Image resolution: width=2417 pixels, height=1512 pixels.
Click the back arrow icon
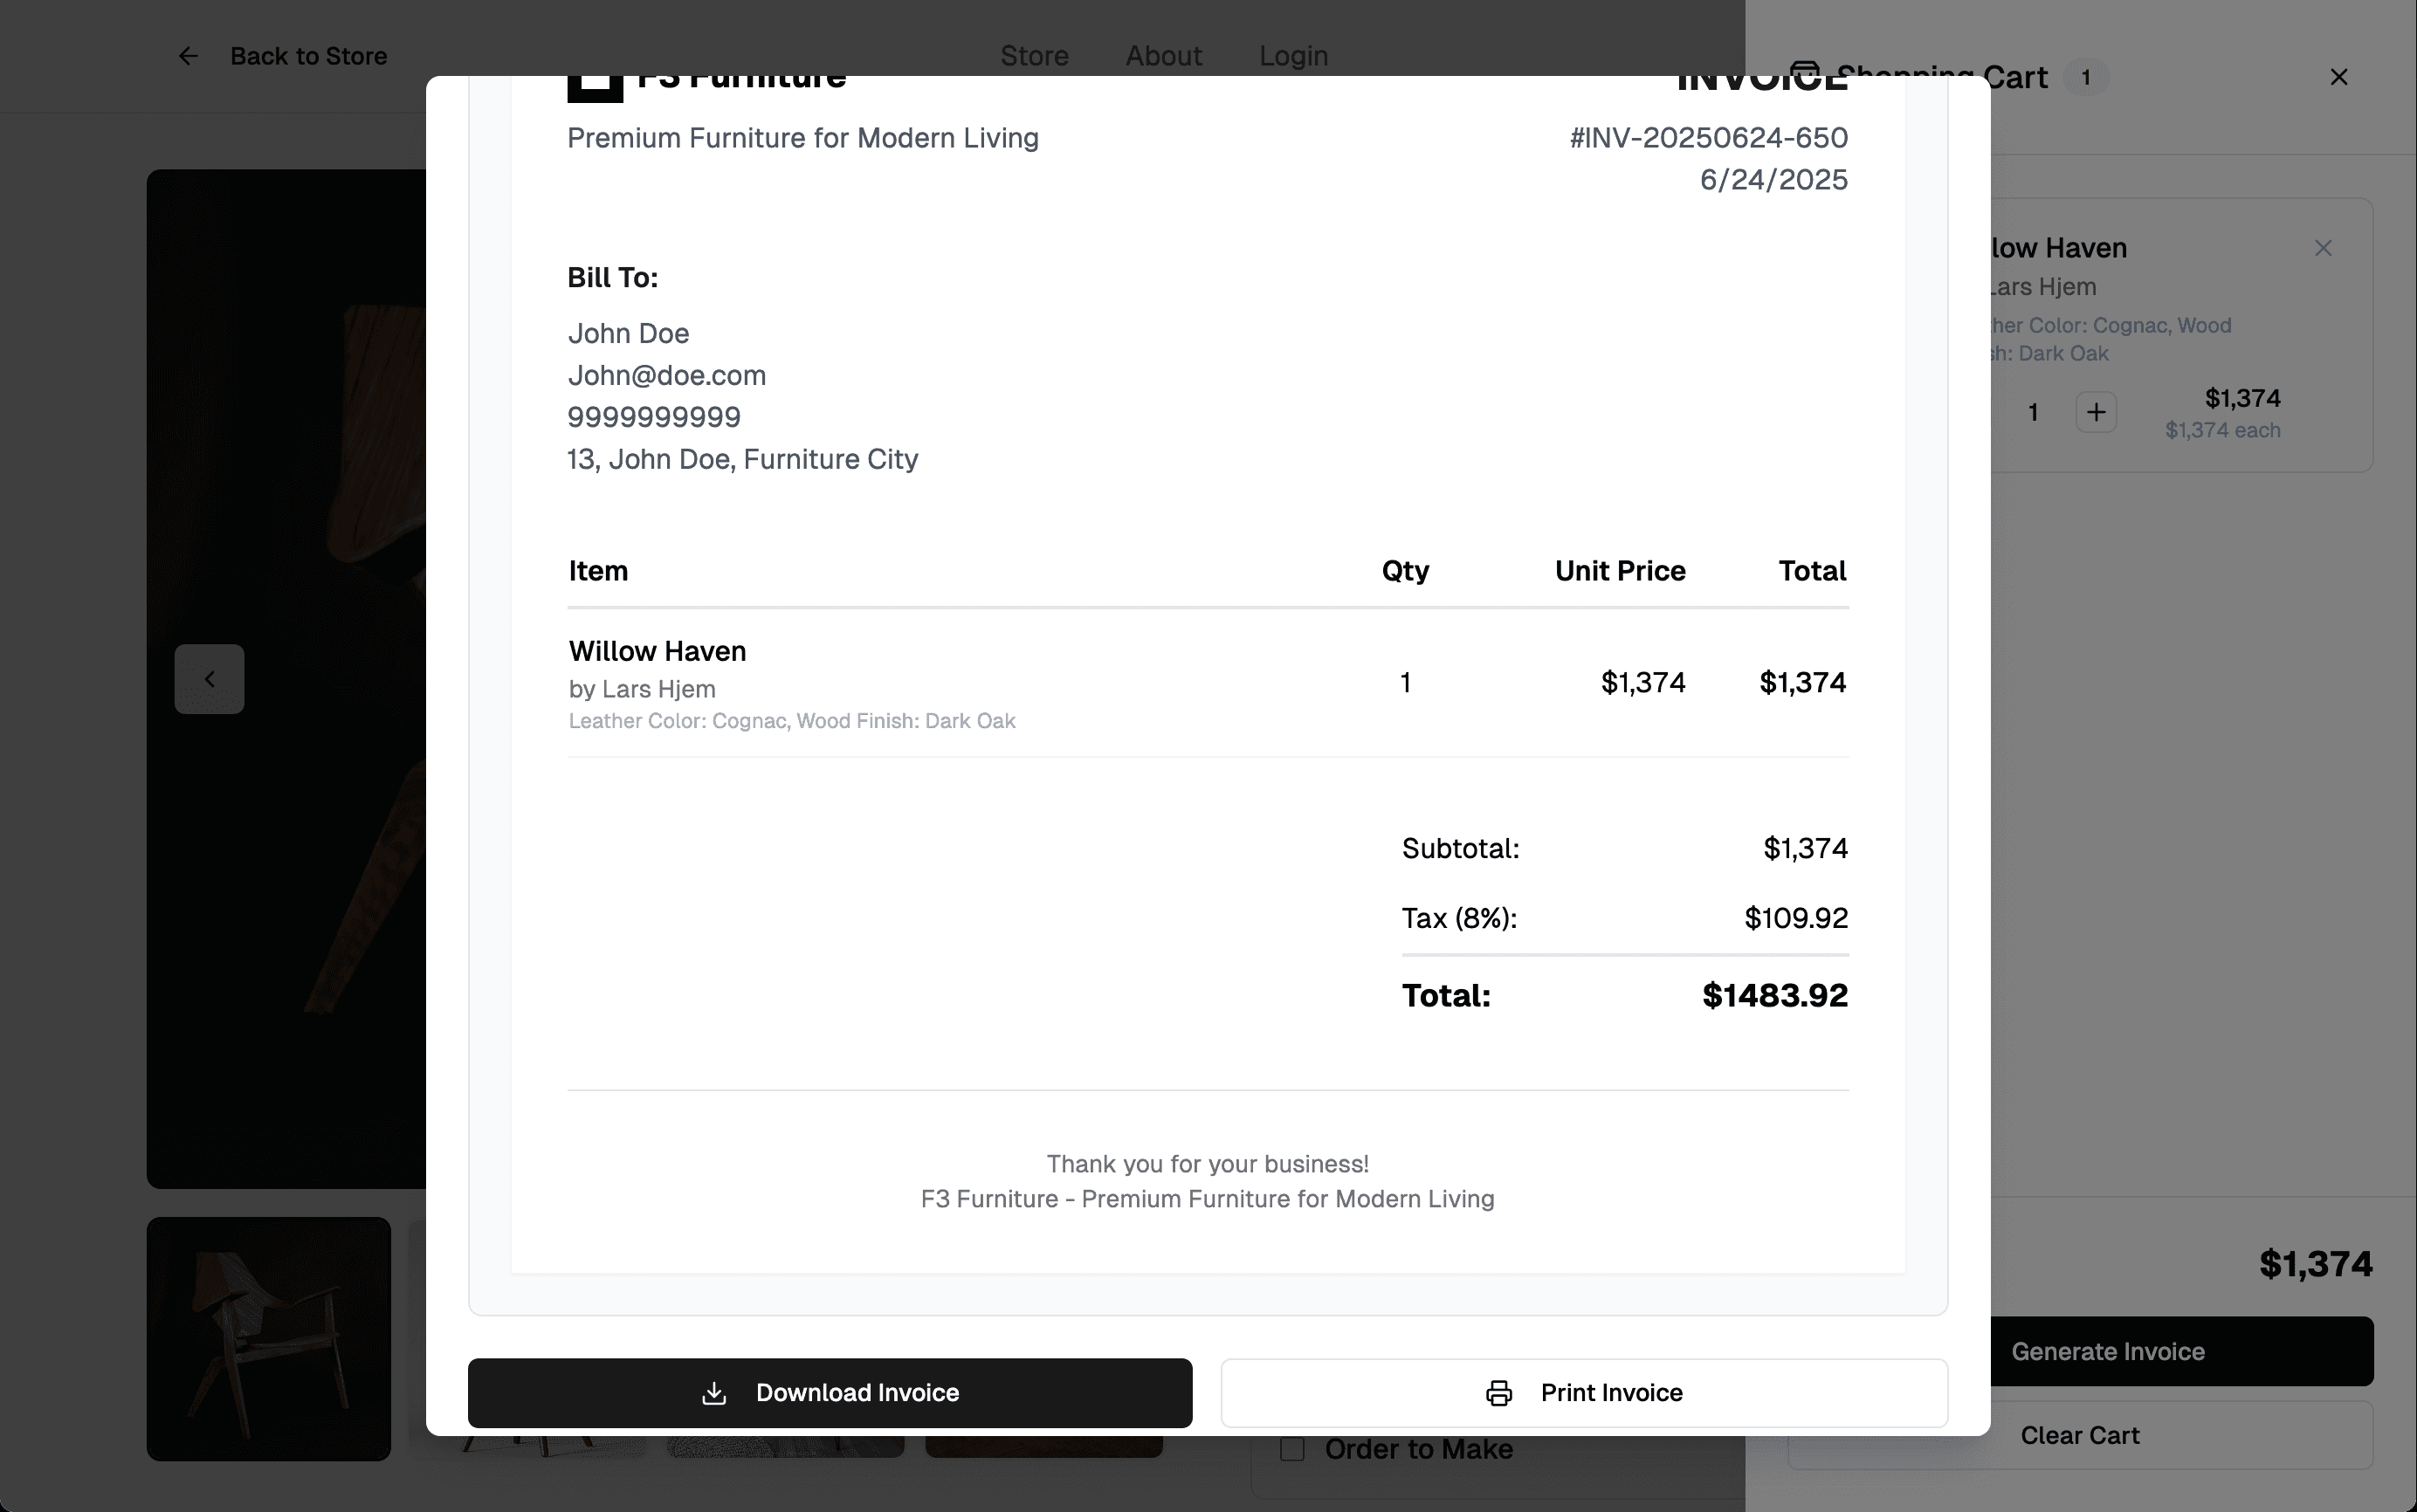pos(188,56)
